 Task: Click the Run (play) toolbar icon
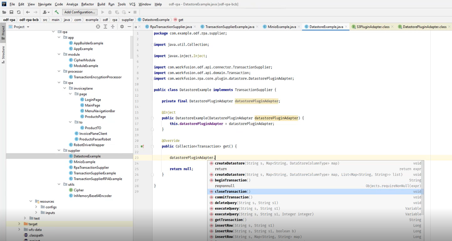[103, 12]
